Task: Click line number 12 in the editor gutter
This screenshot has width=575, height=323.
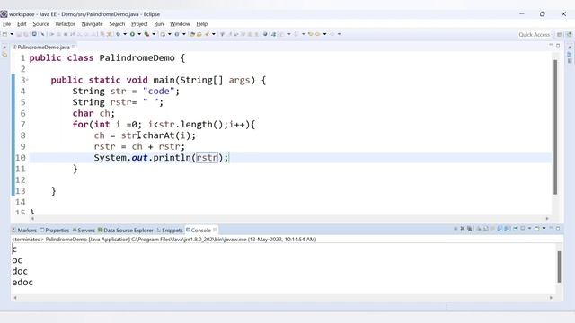Action: (x=21, y=179)
